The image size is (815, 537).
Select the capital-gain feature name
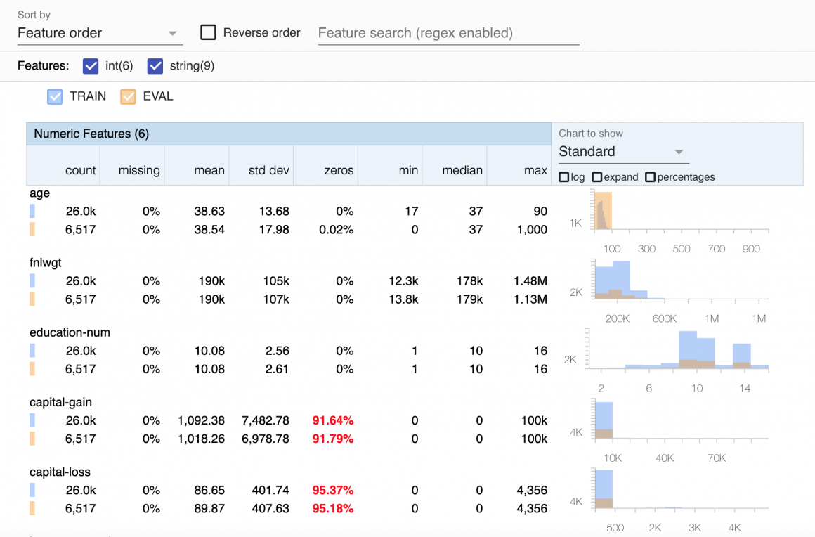[x=60, y=402]
